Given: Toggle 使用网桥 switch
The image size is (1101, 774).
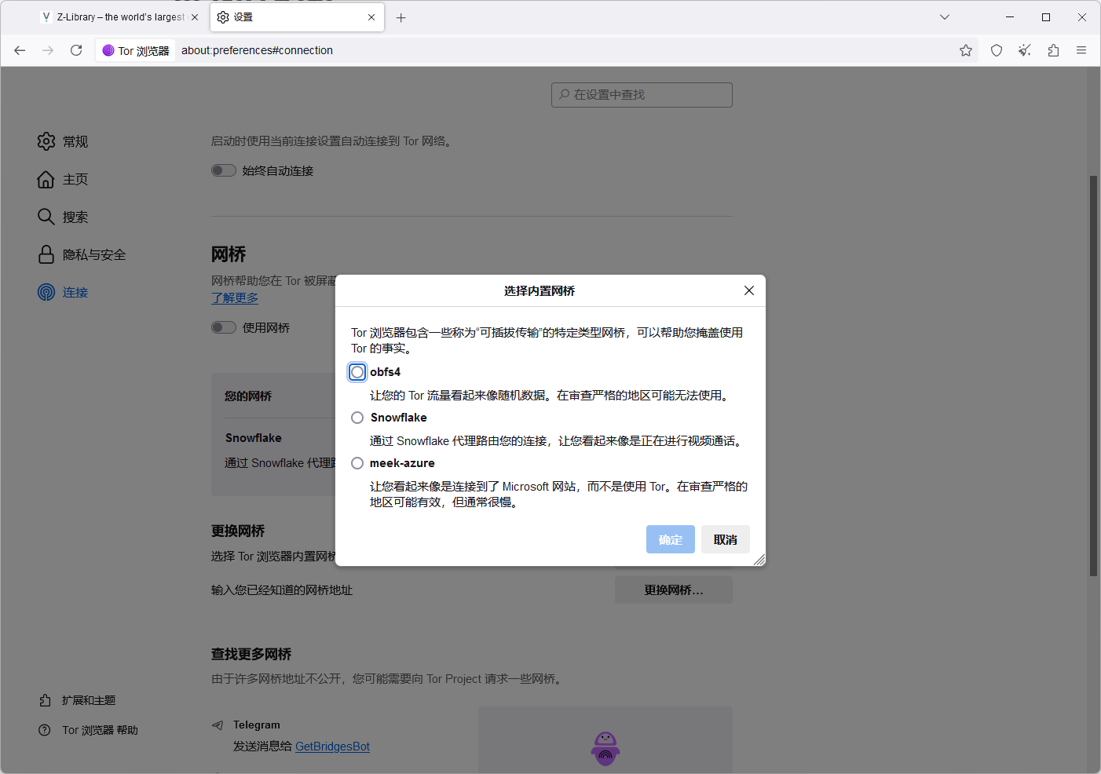Looking at the screenshot, I should (224, 327).
